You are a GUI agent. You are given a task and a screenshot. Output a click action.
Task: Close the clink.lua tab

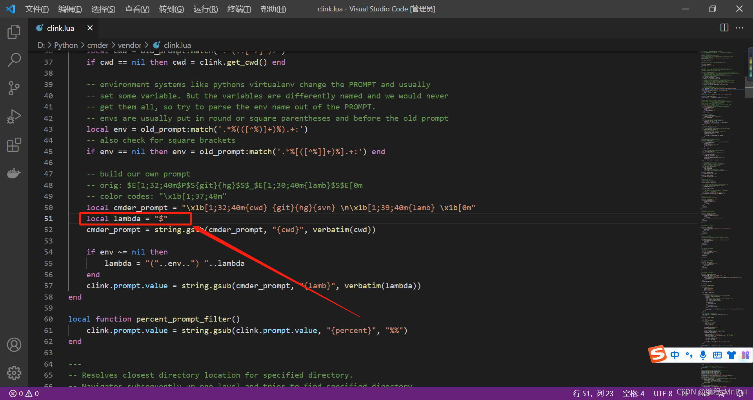90,28
